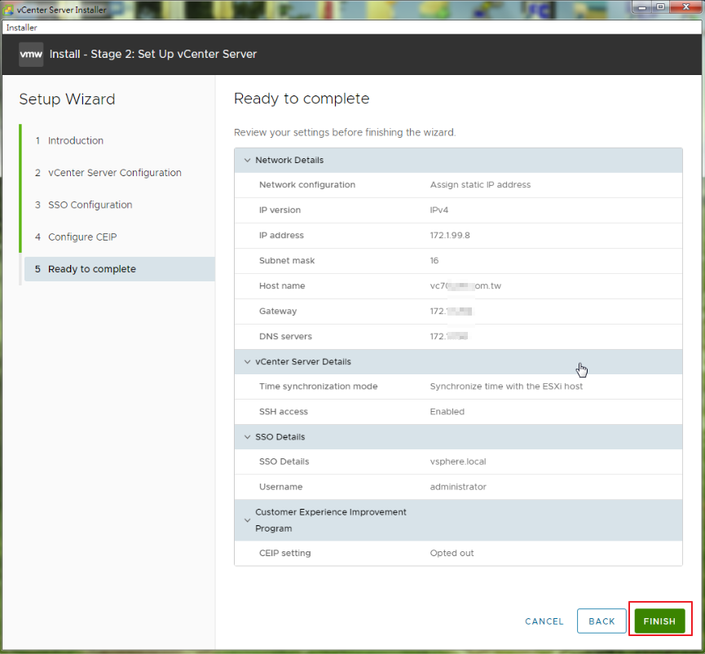
Task: Go to step 4 Configure CEIP
Action: [x=76, y=237]
